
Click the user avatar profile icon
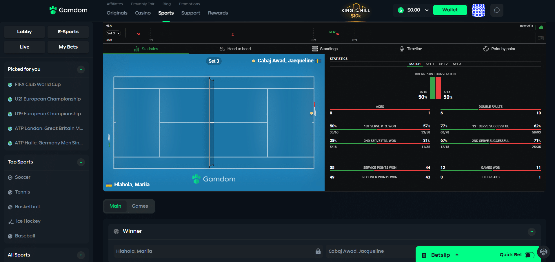[478, 10]
